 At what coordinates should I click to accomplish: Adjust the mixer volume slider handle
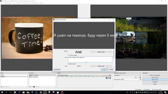(106, 78)
